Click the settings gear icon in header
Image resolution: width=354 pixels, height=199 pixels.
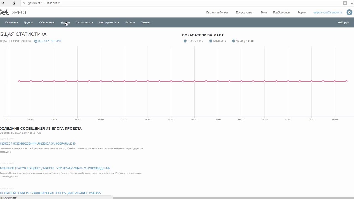click(350, 12)
